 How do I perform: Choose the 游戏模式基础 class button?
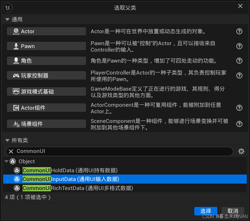click(x=46, y=92)
